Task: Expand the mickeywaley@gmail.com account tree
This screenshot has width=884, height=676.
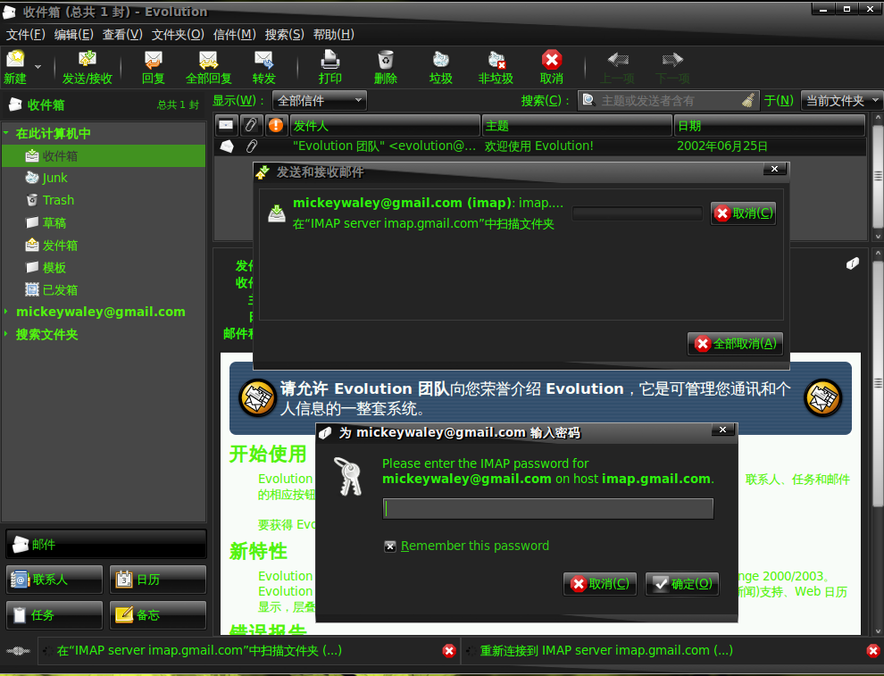Action: [x=6, y=312]
